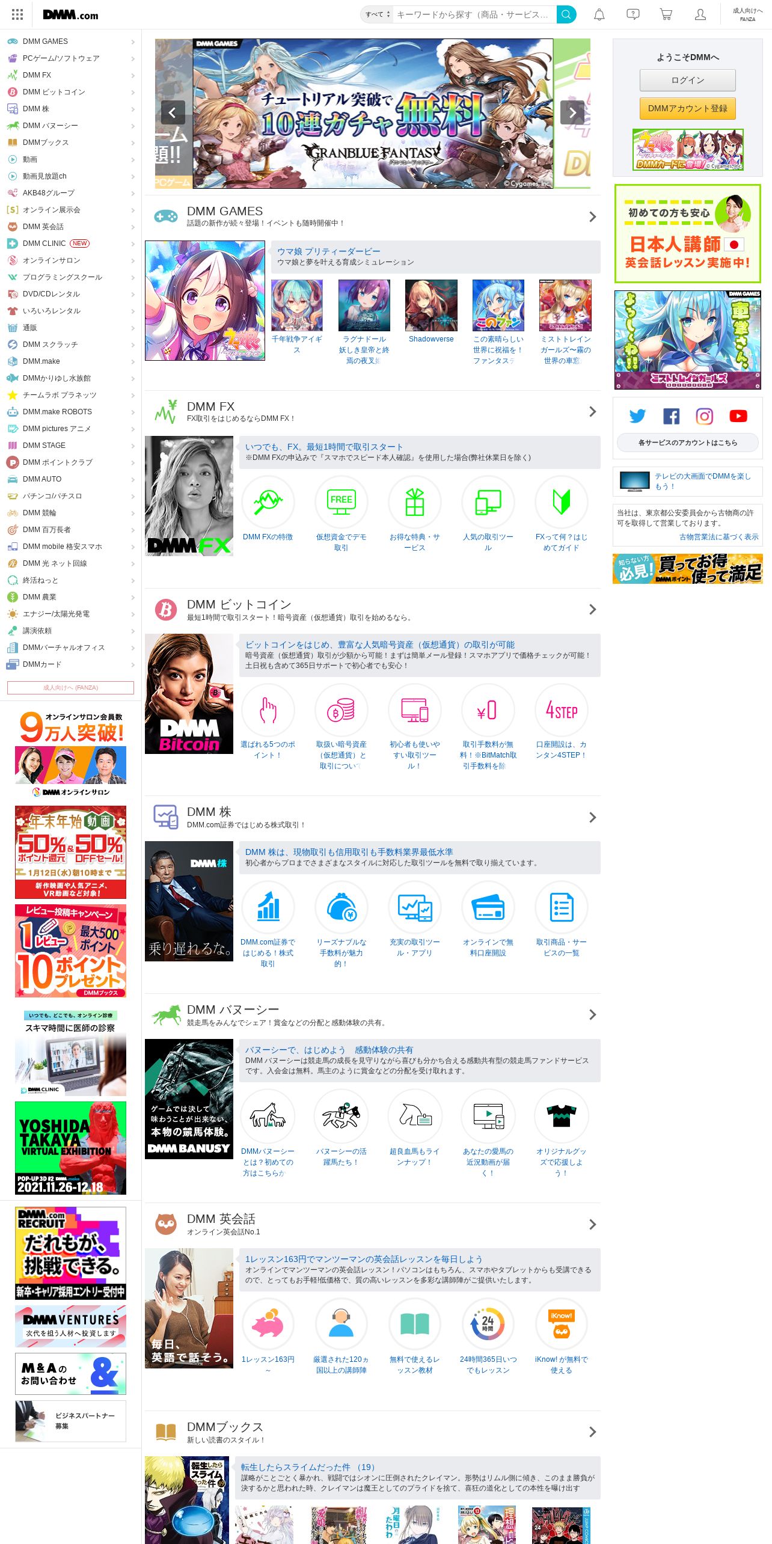Open DMM's Twitter account icon
Screen dimensions: 772x1544
pyautogui.click(x=637, y=416)
